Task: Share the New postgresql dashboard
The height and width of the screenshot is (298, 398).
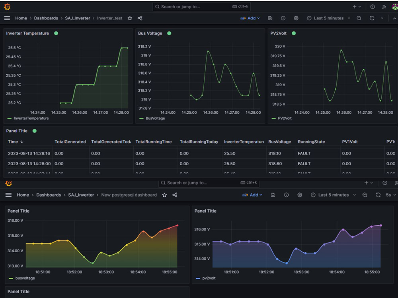Action: 175,195
